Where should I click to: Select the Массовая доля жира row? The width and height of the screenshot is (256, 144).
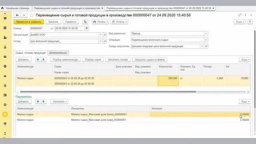click(133, 120)
